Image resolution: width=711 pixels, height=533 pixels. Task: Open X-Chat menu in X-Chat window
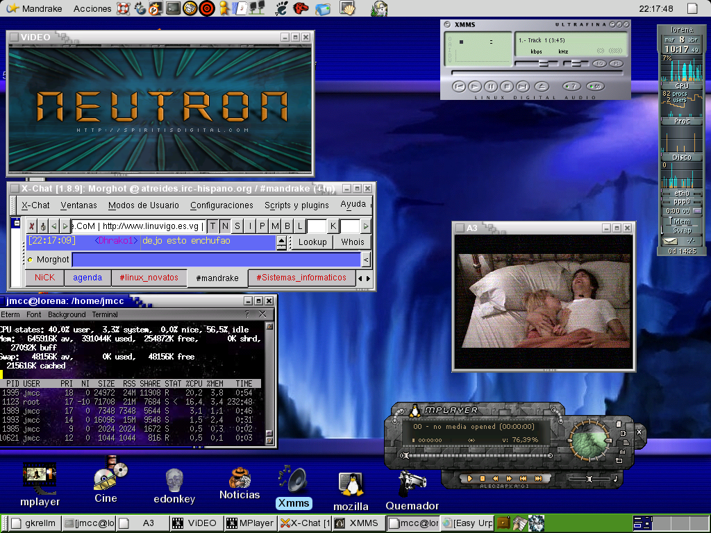pyautogui.click(x=35, y=205)
